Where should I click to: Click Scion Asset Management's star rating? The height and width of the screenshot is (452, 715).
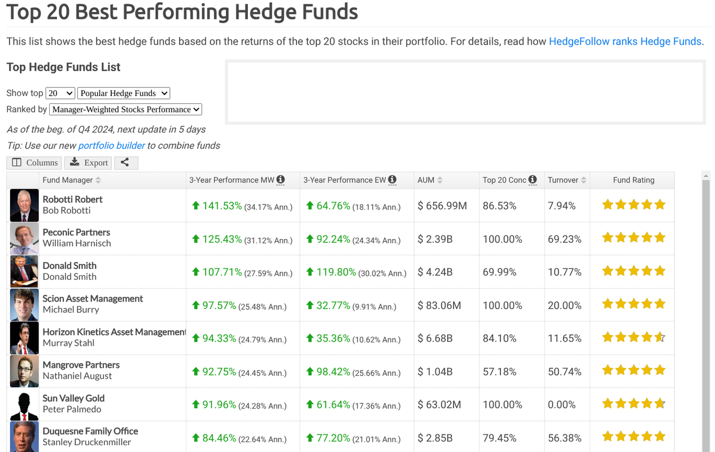point(634,304)
